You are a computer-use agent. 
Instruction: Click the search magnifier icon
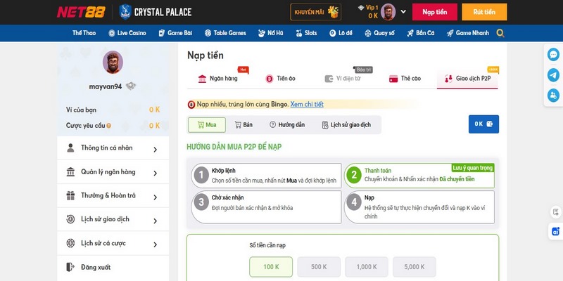click(x=500, y=33)
